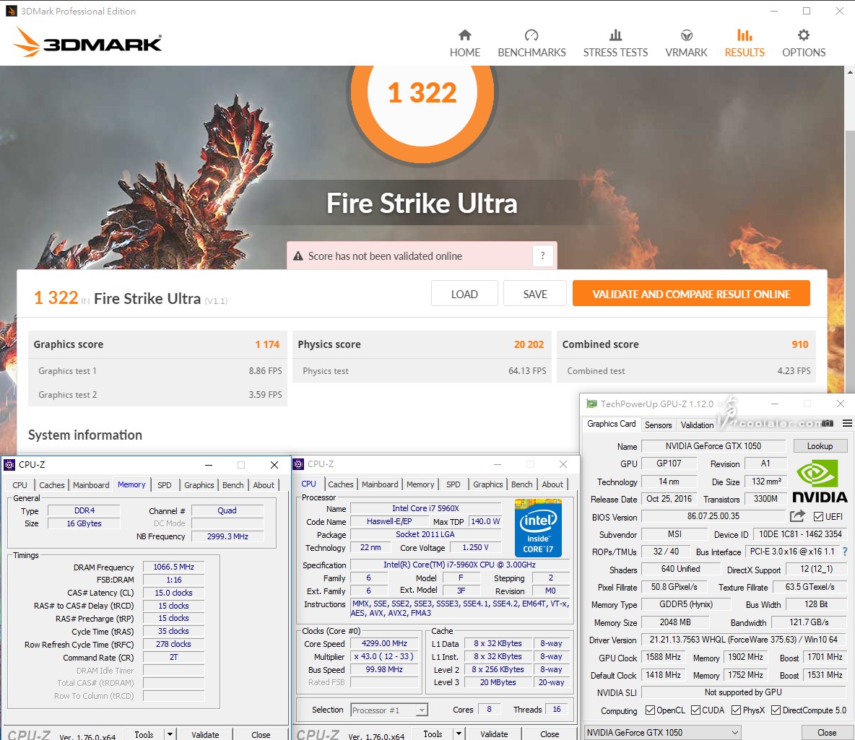Click the Graphics score value "1 174"
Image resolution: width=855 pixels, height=740 pixels.
click(x=267, y=344)
